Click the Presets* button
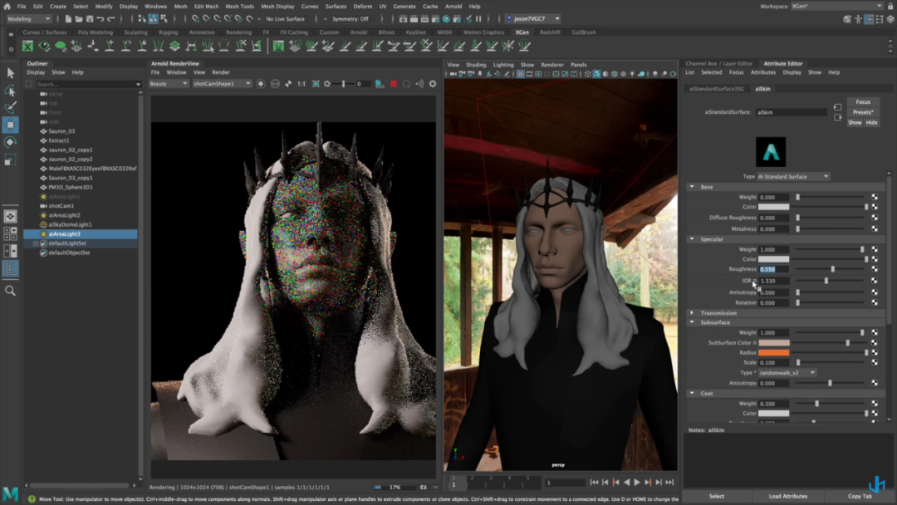The image size is (897, 505). point(863,113)
